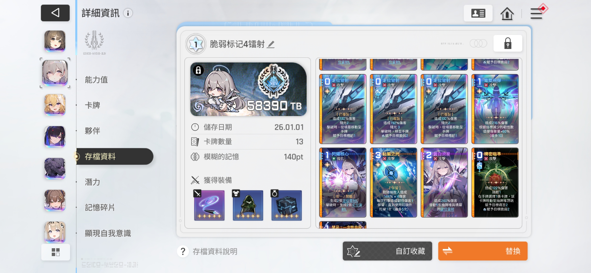This screenshot has width=591, height=273.
Task: Toggle the three-circle indicator near lock
Action: (x=478, y=43)
